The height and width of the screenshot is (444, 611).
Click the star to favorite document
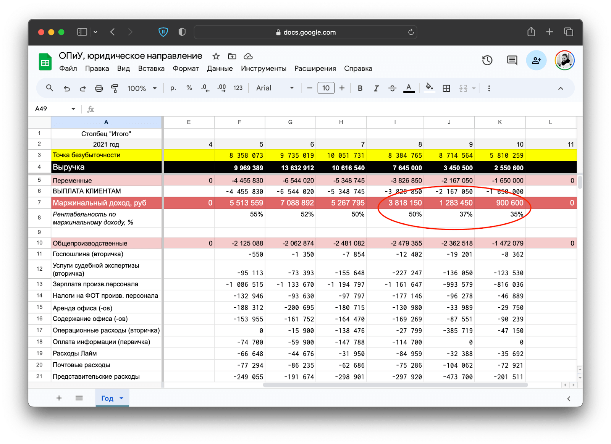click(x=216, y=57)
